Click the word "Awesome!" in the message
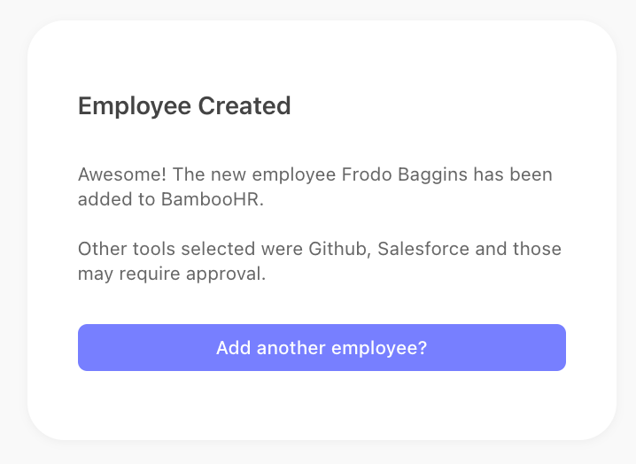 (x=122, y=174)
